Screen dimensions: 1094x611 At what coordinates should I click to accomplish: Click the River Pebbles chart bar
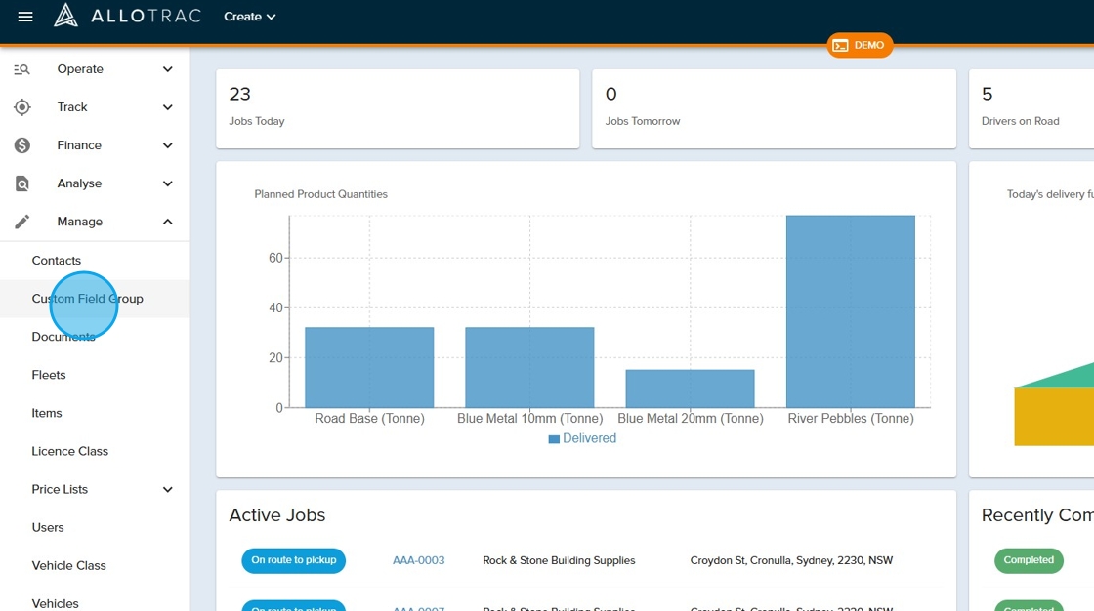coord(850,310)
